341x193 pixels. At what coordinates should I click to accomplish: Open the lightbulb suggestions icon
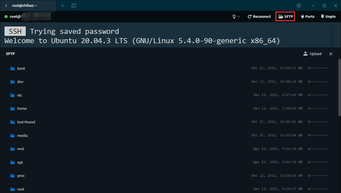click(234, 16)
